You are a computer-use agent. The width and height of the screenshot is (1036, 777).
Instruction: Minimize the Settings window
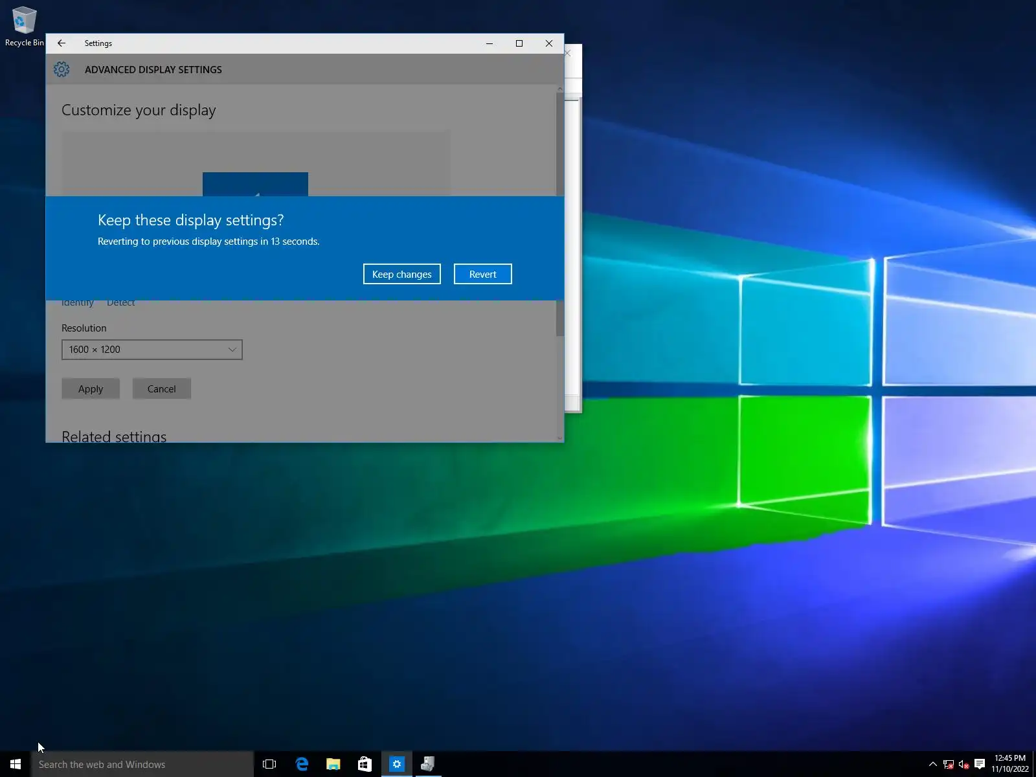[x=490, y=43]
